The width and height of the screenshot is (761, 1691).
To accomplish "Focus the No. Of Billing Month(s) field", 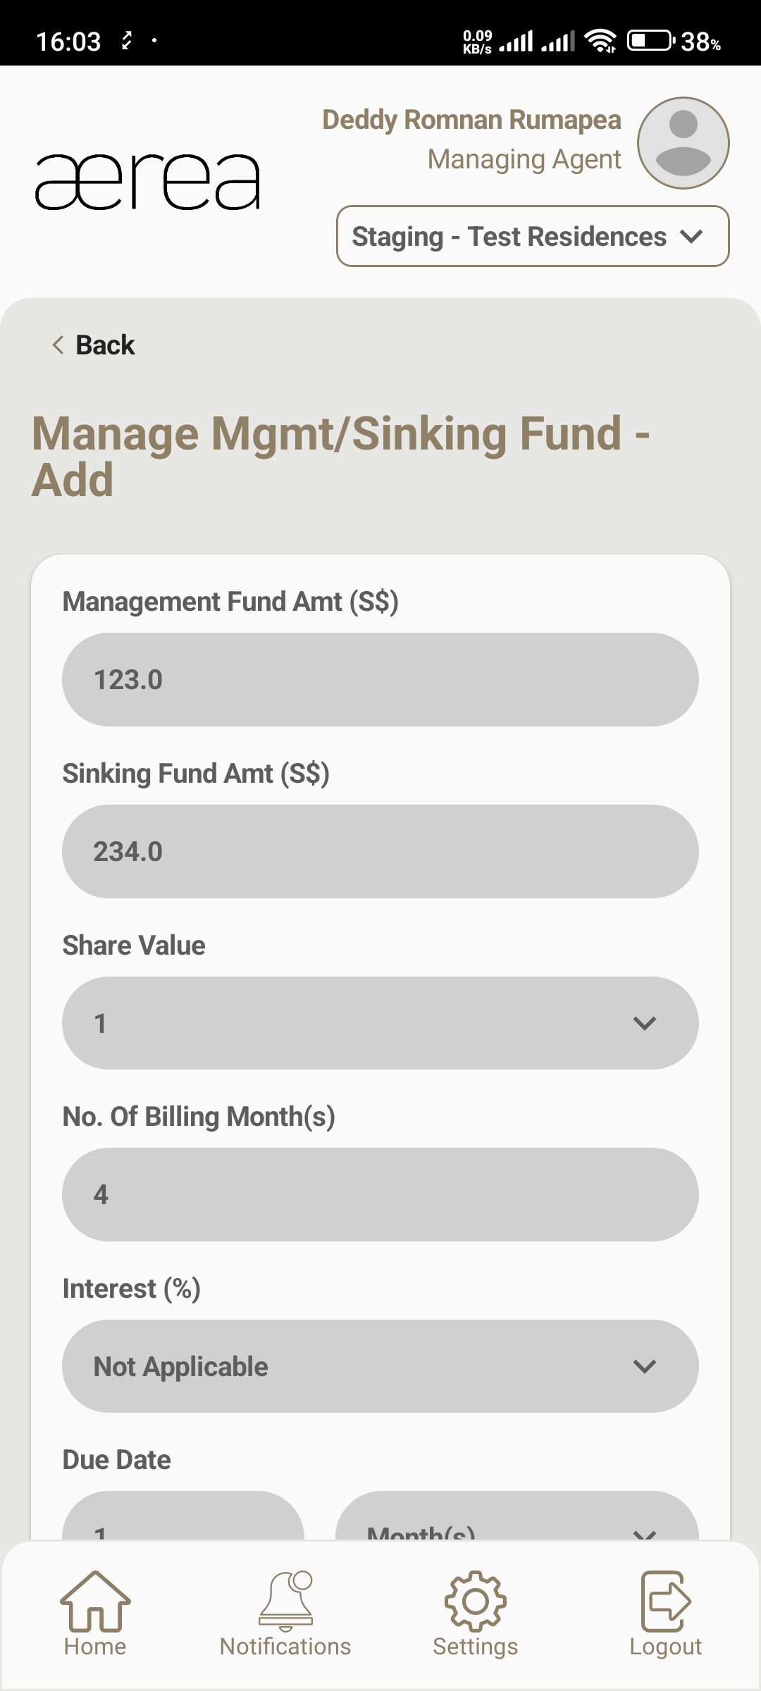I will pos(380,1195).
